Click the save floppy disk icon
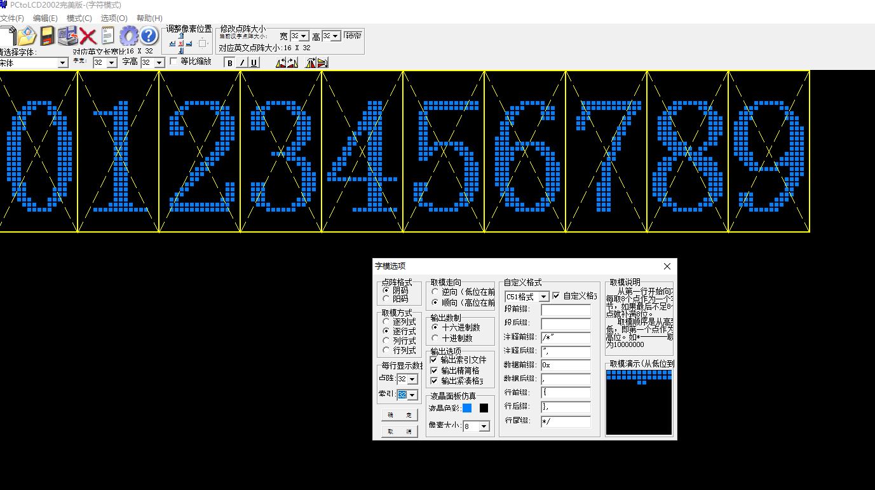Screen dimensions: 875x490 (x=47, y=36)
